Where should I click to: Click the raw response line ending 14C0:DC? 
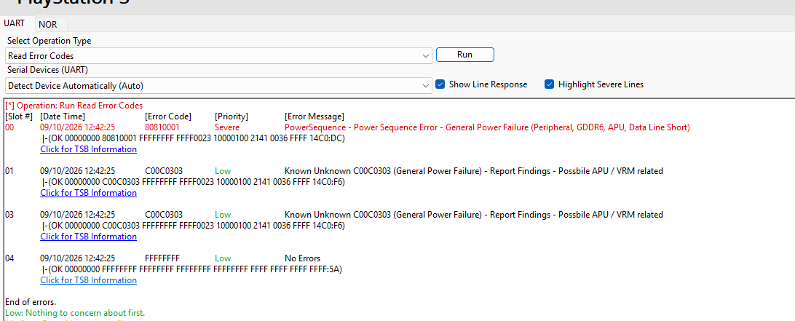click(194, 138)
